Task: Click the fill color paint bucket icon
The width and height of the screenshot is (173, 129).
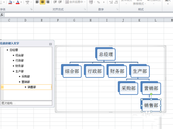Action: tap(10, 2)
